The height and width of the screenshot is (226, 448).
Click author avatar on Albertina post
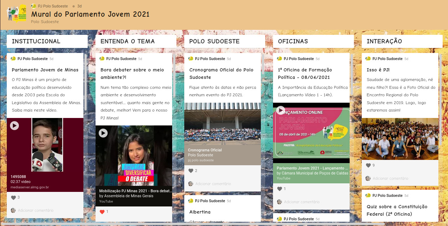click(191, 201)
